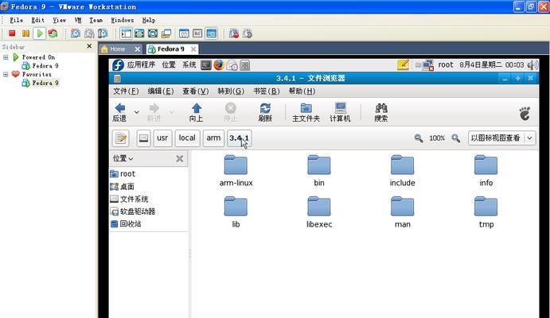Open the 书签(B) bookmarks menu
Viewport: 550px width, 318px height.
pos(267,91)
